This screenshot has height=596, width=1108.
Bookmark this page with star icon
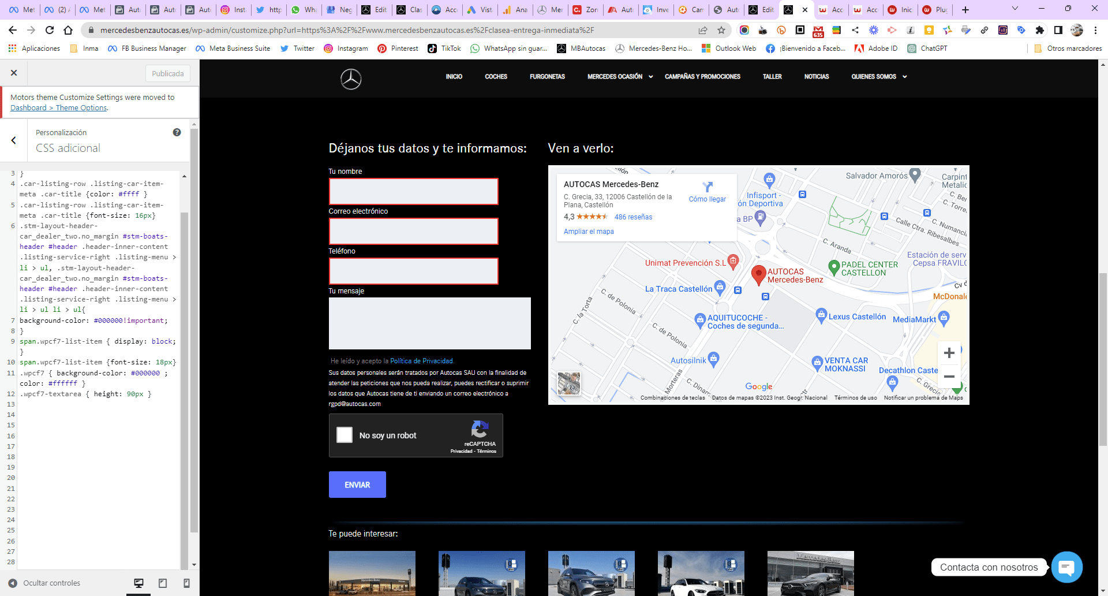[x=721, y=30]
